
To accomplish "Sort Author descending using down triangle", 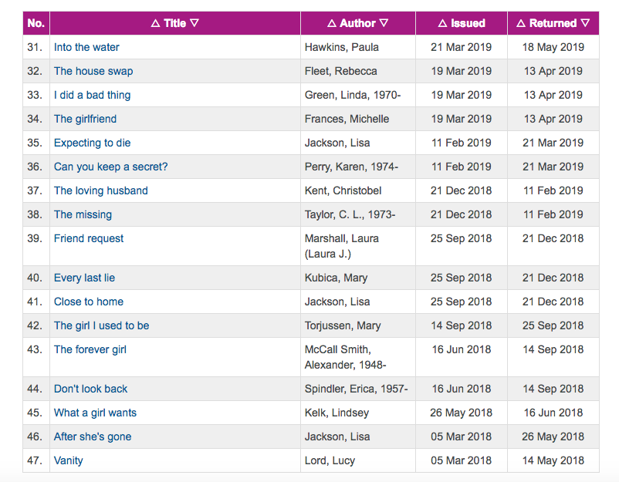I will (x=384, y=23).
